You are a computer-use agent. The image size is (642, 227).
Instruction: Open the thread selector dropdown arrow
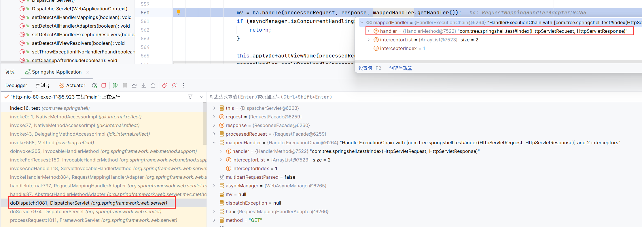tap(201, 97)
